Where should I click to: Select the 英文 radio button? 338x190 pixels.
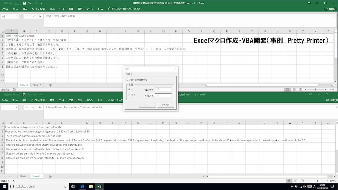[129, 95]
